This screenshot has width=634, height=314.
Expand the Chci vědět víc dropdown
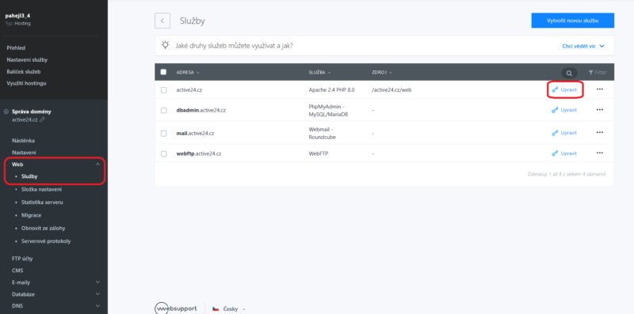tap(583, 46)
